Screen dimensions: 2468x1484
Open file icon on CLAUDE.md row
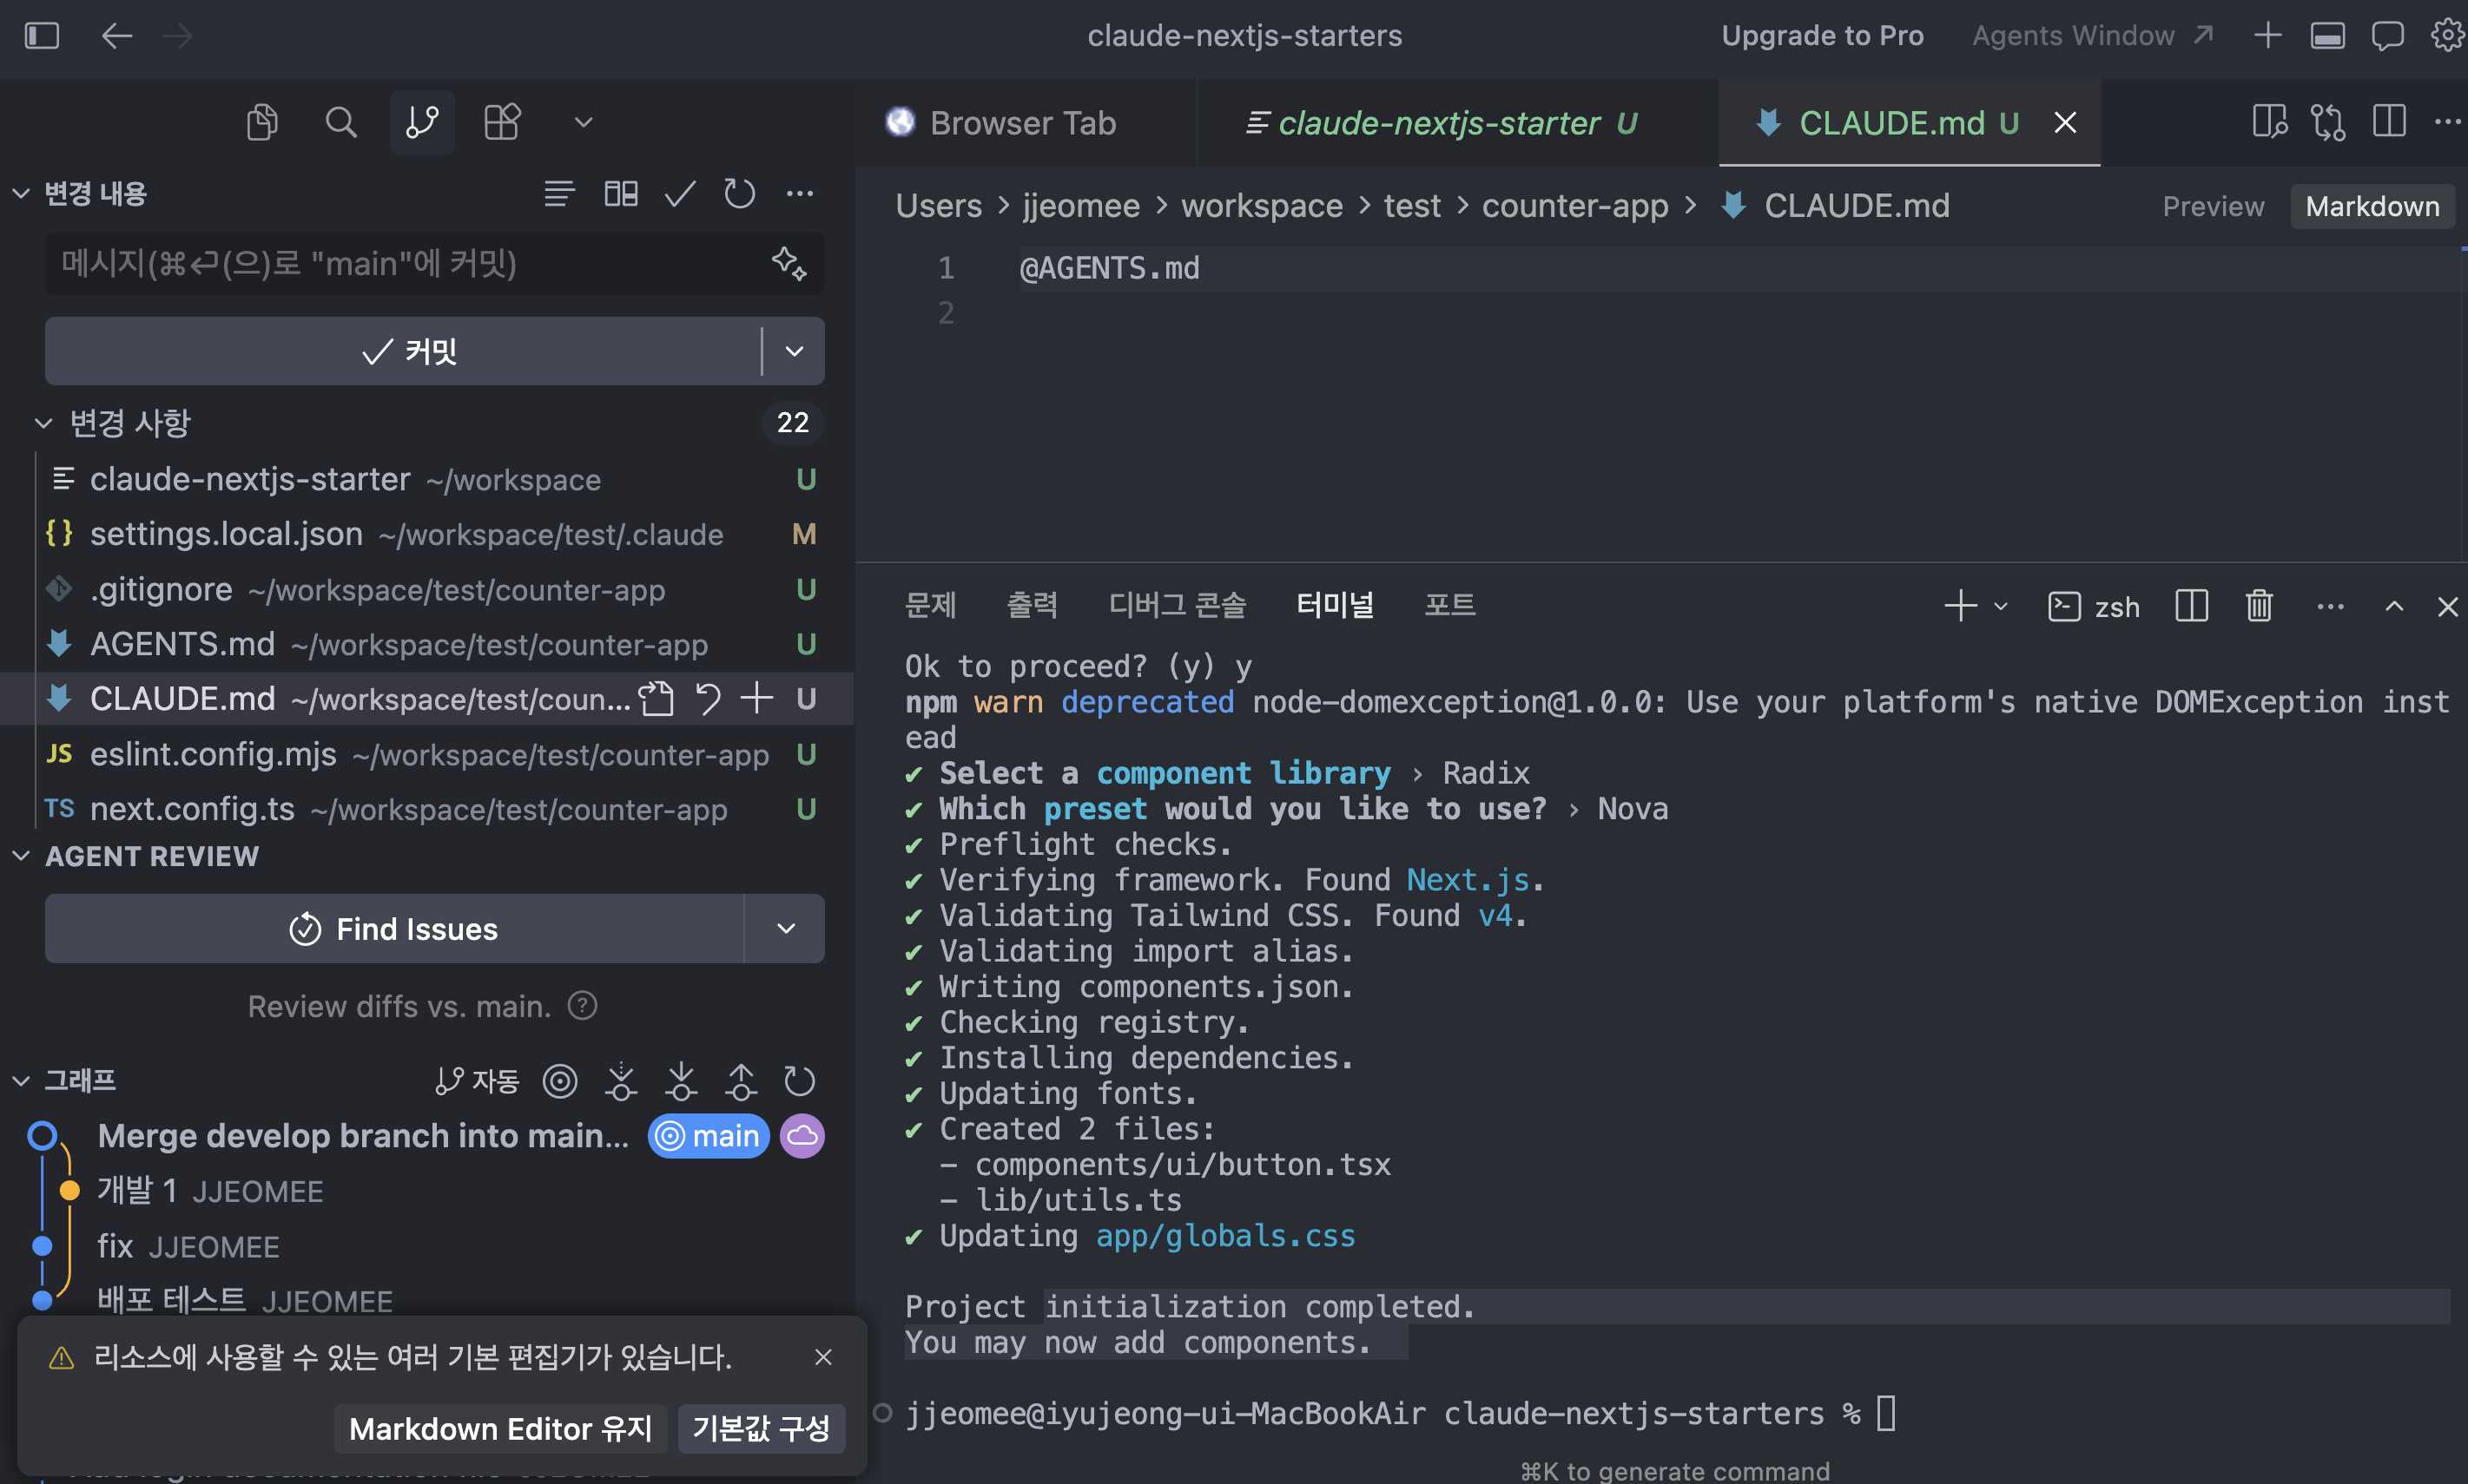(x=657, y=698)
